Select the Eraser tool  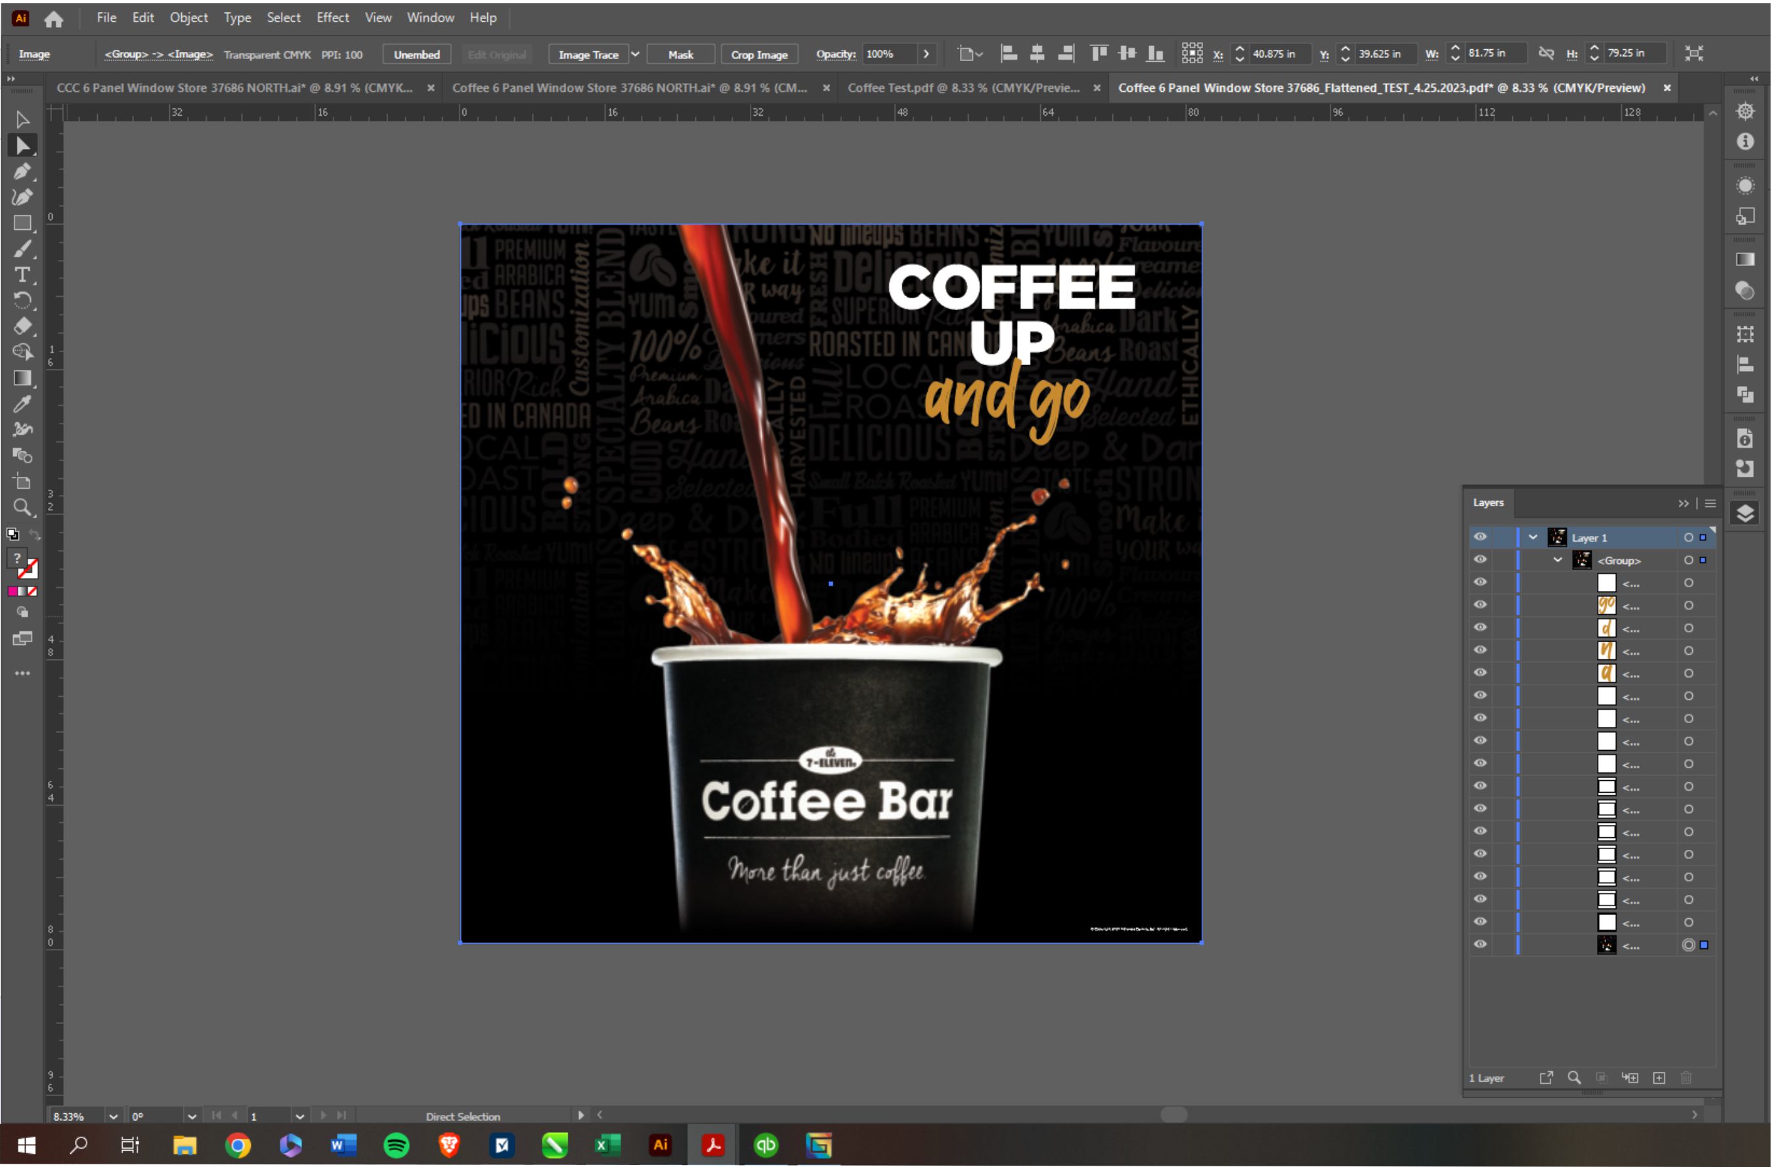tap(22, 326)
